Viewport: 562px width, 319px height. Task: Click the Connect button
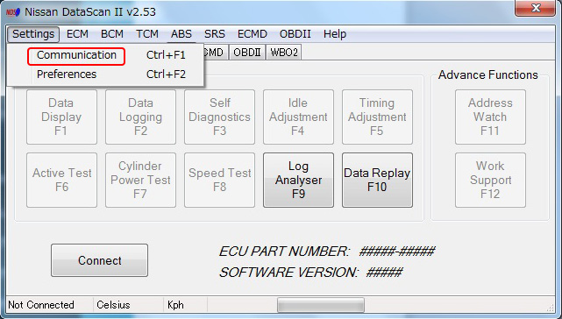(x=99, y=260)
